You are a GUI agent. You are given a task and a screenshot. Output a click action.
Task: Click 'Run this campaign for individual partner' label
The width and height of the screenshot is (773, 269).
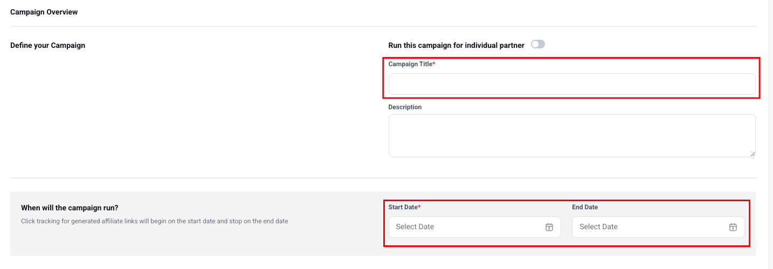pyautogui.click(x=456, y=45)
